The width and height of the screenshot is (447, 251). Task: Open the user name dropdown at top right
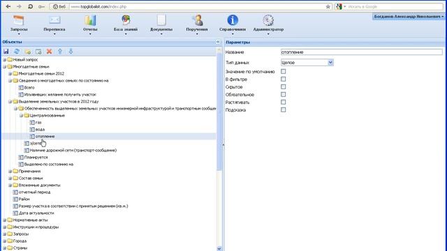(409, 17)
